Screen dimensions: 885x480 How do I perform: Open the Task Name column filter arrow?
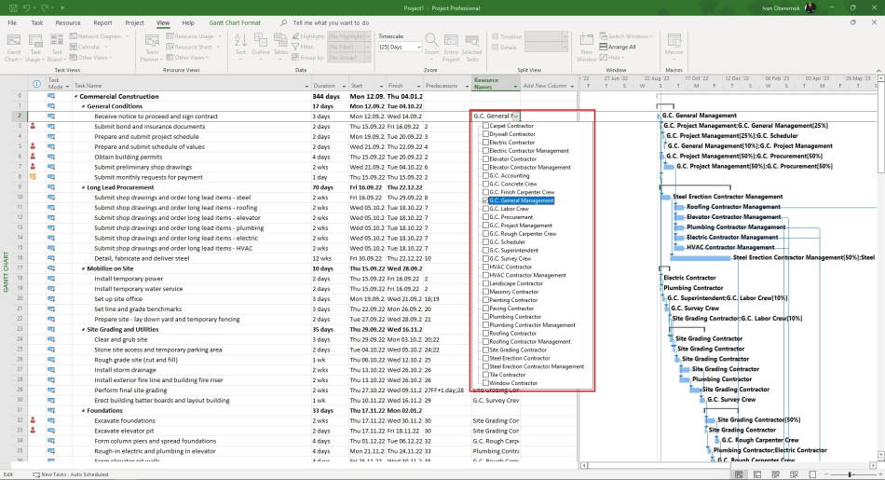(x=306, y=87)
